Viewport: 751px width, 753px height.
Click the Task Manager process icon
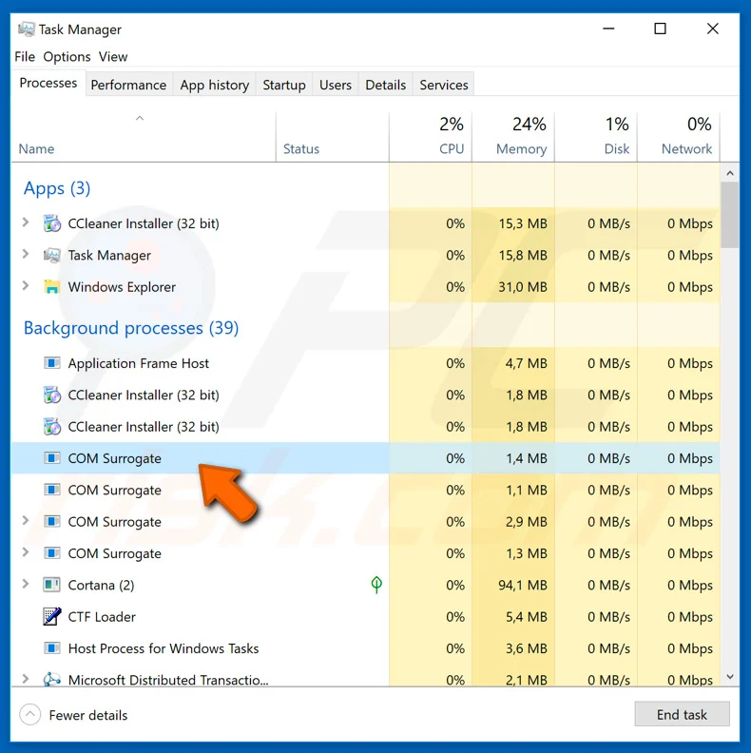(x=52, y=256)
